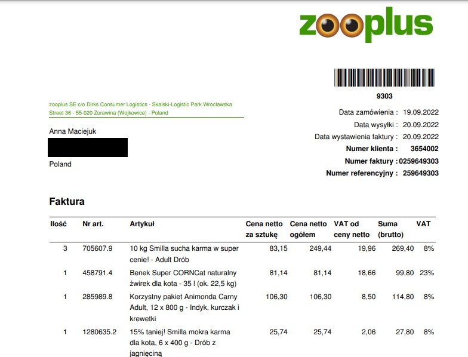This screenshot has width=468, height=357.
Task: Click VAT amount 19,96 in Smilla row
Action: click(x=367, y=248)
